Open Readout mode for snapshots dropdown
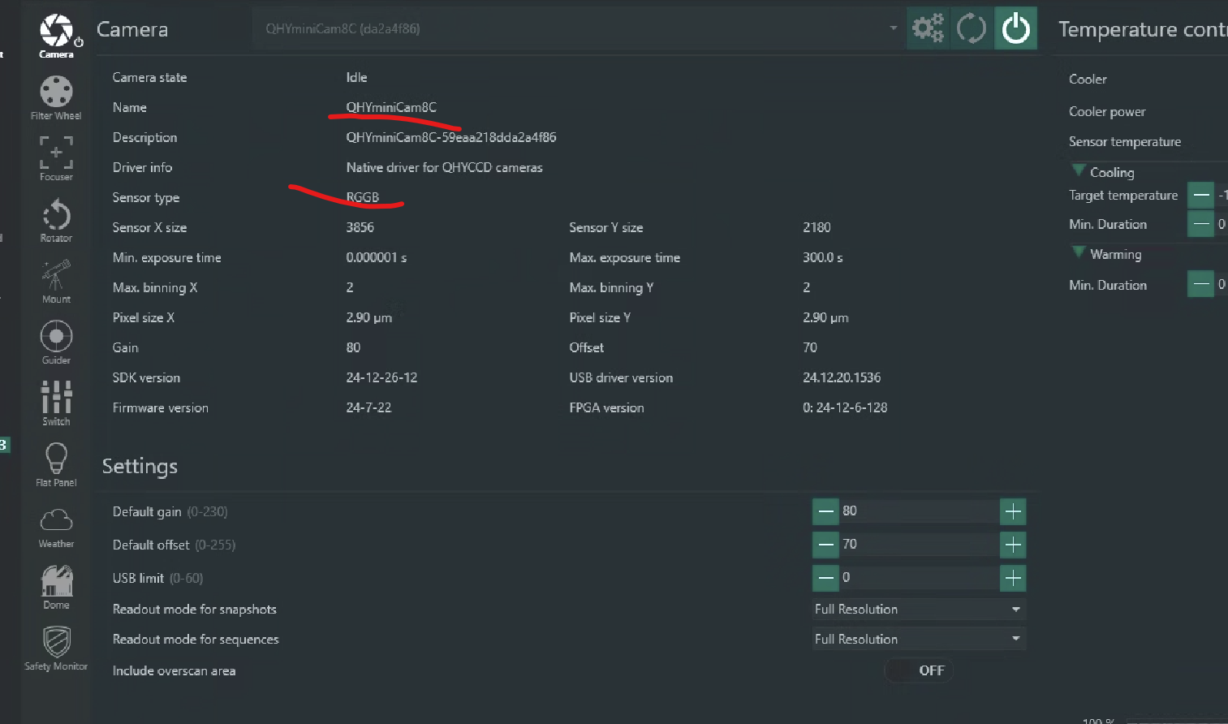 pos(919,610)
